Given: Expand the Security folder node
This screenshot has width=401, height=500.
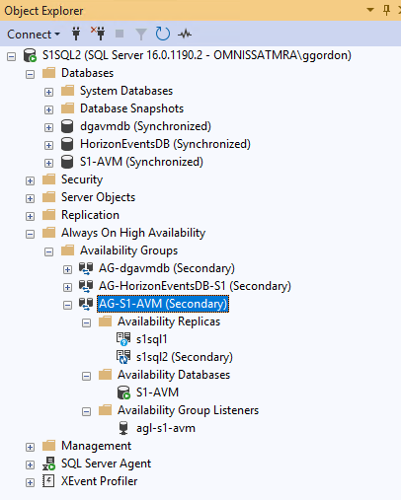Looking at the screenshot, I should (x=30, y=180).
